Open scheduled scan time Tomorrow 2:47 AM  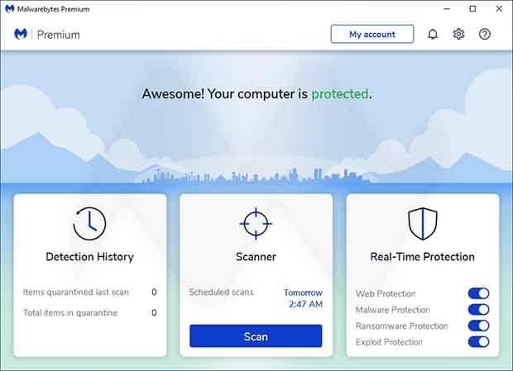click(304, 298)
